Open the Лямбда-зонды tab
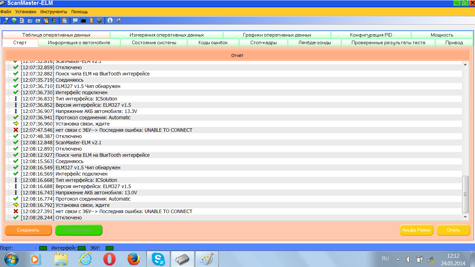Viewport: 475px width, 267px height. [x=314, y=42]
